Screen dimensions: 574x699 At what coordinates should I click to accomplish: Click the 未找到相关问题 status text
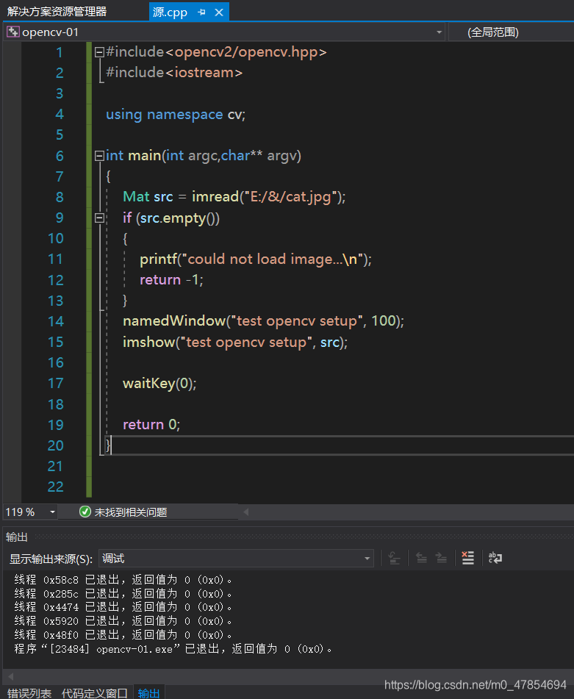pos(131,512)
